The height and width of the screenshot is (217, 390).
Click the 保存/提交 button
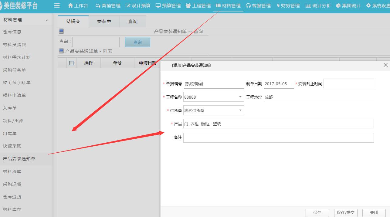[346, 212]
